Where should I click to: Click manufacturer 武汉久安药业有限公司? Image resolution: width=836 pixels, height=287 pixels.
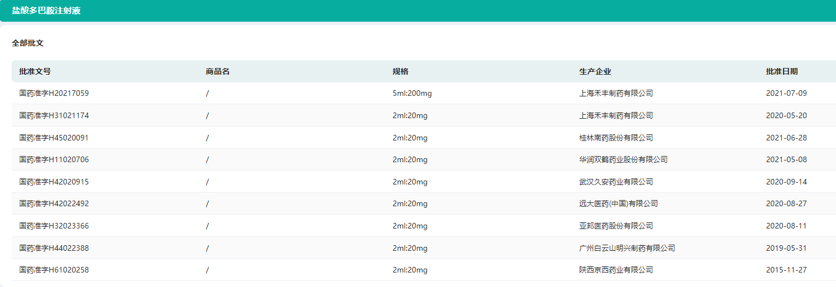(x=616, y=182)
